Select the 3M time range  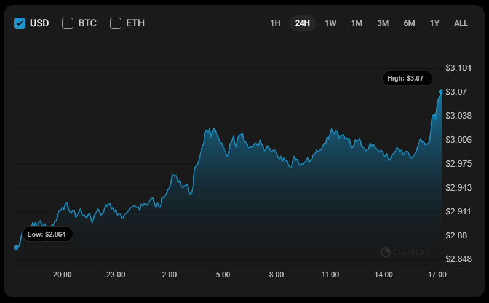[383, 23]
